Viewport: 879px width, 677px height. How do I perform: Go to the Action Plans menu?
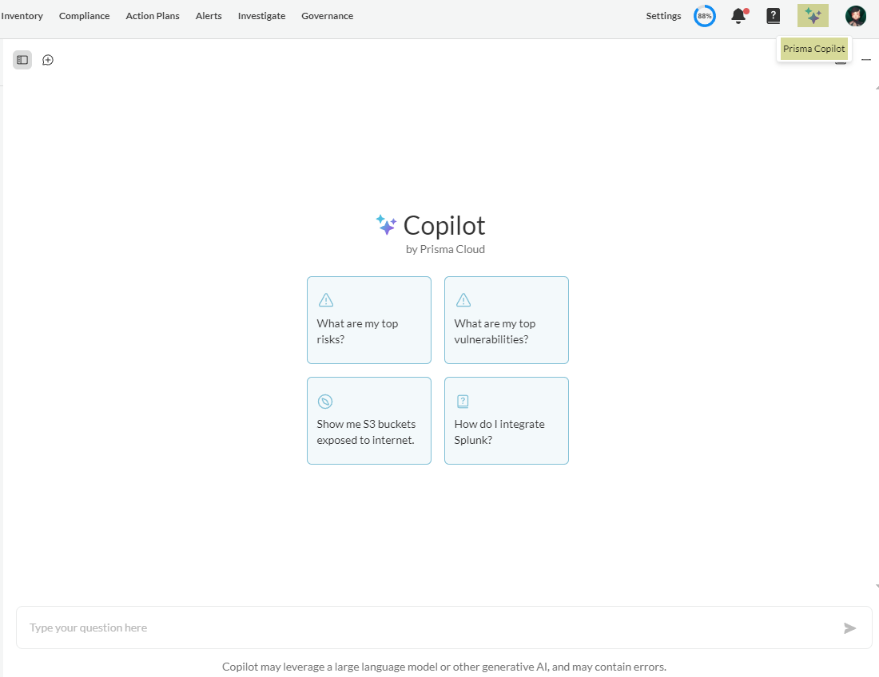[x=153, y=16]
